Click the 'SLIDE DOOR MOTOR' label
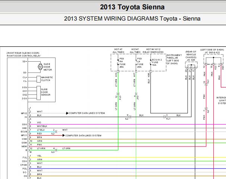This screenshot has width=226, height=179. tap(48, 67)
